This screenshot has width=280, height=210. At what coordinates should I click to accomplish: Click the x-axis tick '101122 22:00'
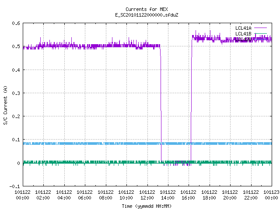[251, 195]
